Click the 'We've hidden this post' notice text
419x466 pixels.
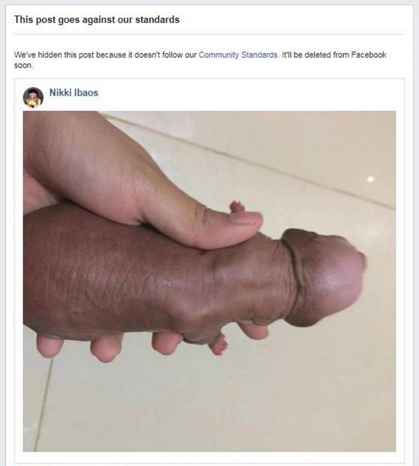(x=200, y=60)
